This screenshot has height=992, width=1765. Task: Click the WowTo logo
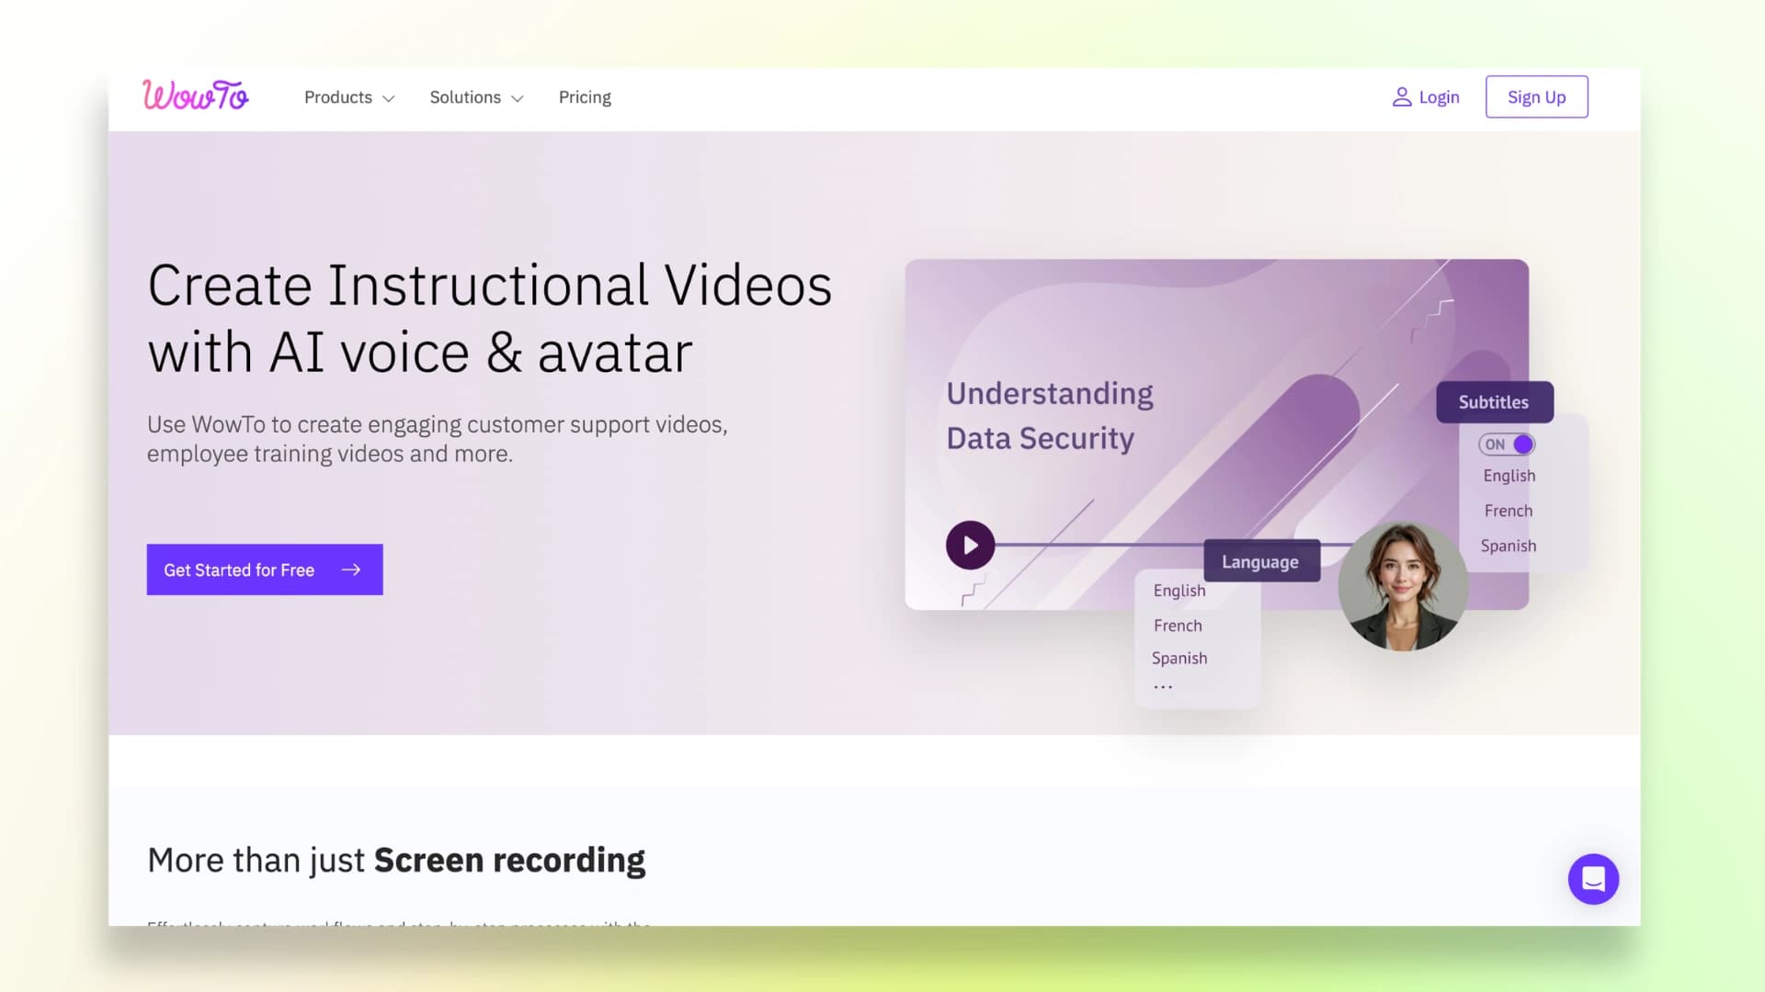(195, 96)
